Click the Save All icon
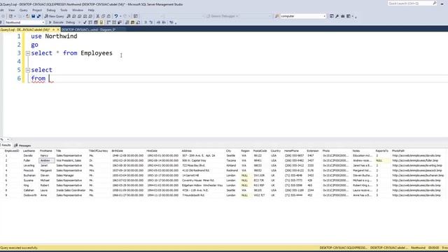The image size is (448, 252). click(38, 16)
